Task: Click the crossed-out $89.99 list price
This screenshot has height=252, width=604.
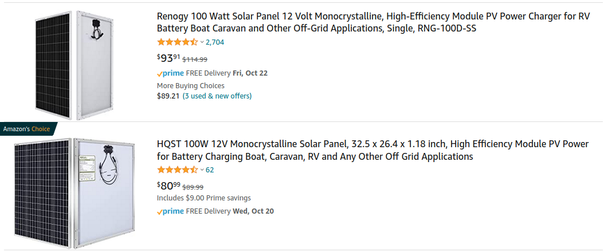Action: [x=193, y=187]
